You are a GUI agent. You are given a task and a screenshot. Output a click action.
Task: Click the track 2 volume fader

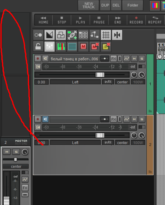[100, 135]
